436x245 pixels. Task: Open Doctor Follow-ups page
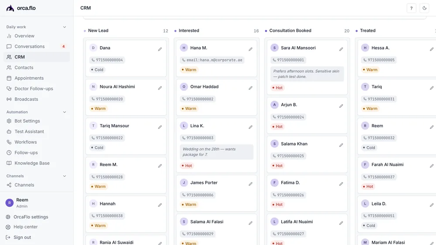pos(37,88)
